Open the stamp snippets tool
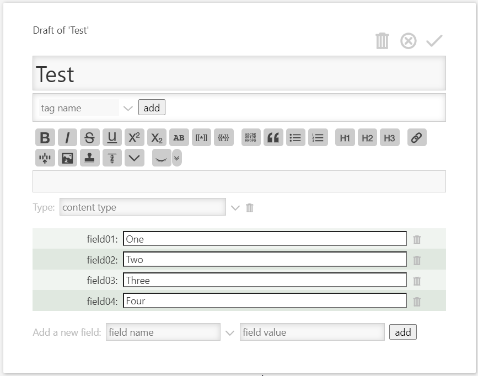This screenshot has height=376, width=478. 90,158
